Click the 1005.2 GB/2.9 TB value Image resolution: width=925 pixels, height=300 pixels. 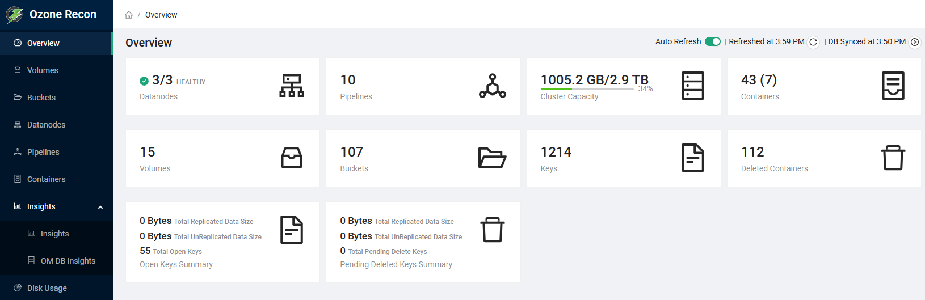(x=595, y=80)
